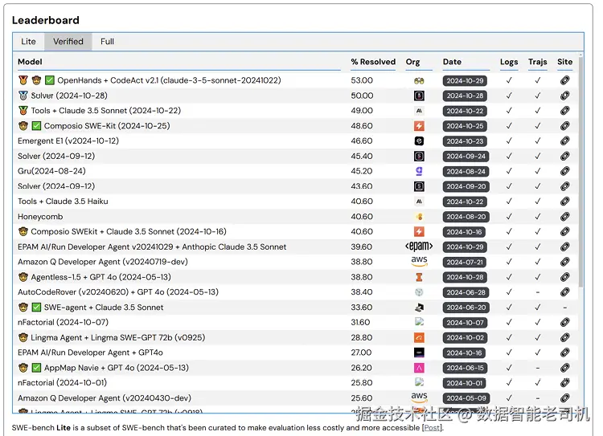The width and height of the screenshot is (603, 436).
Task: Select the 48.60 resolved value
Action: [x=362, y=125]
